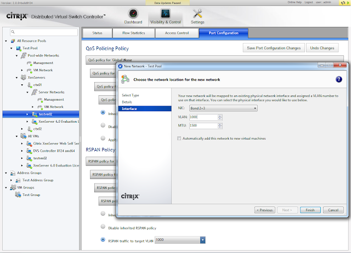
Task: Select Disable inherited RSPAN policy radio
Action: pos(103,226)
